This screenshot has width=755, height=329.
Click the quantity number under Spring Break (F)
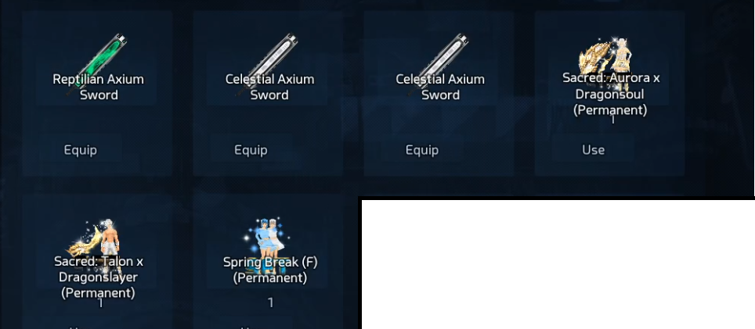[271, 302]
